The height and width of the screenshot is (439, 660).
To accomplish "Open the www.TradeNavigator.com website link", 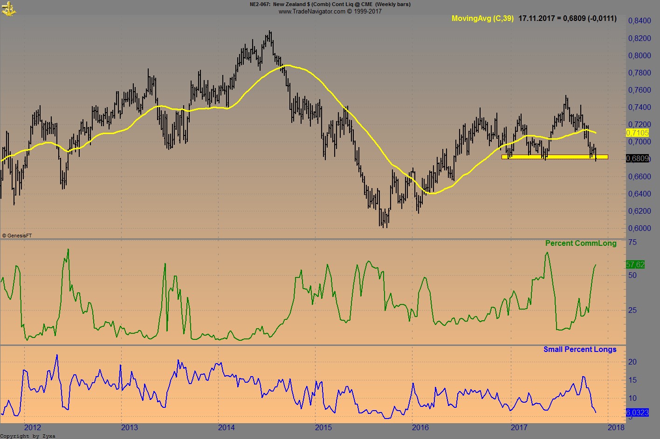I will [330, 11].
